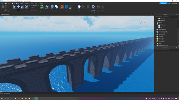The image size is (179, 100).
Task: Open the Toolbox
Action: 47,7
